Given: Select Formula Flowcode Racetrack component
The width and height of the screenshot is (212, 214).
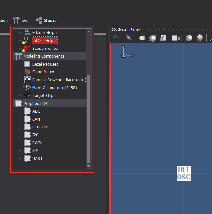Looking at the screenshot, I should click(x=59, y=80).
